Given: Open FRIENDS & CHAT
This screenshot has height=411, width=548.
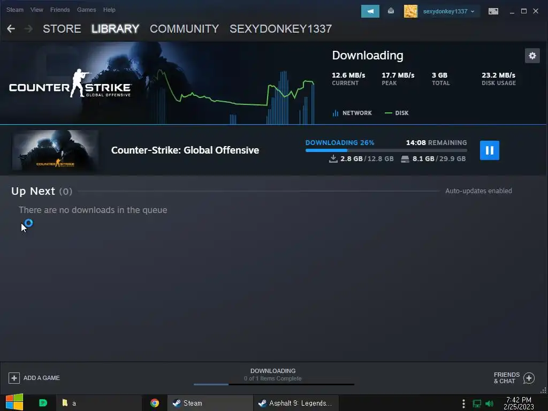Looking at the screenshot, I should (x=506, y=378).
